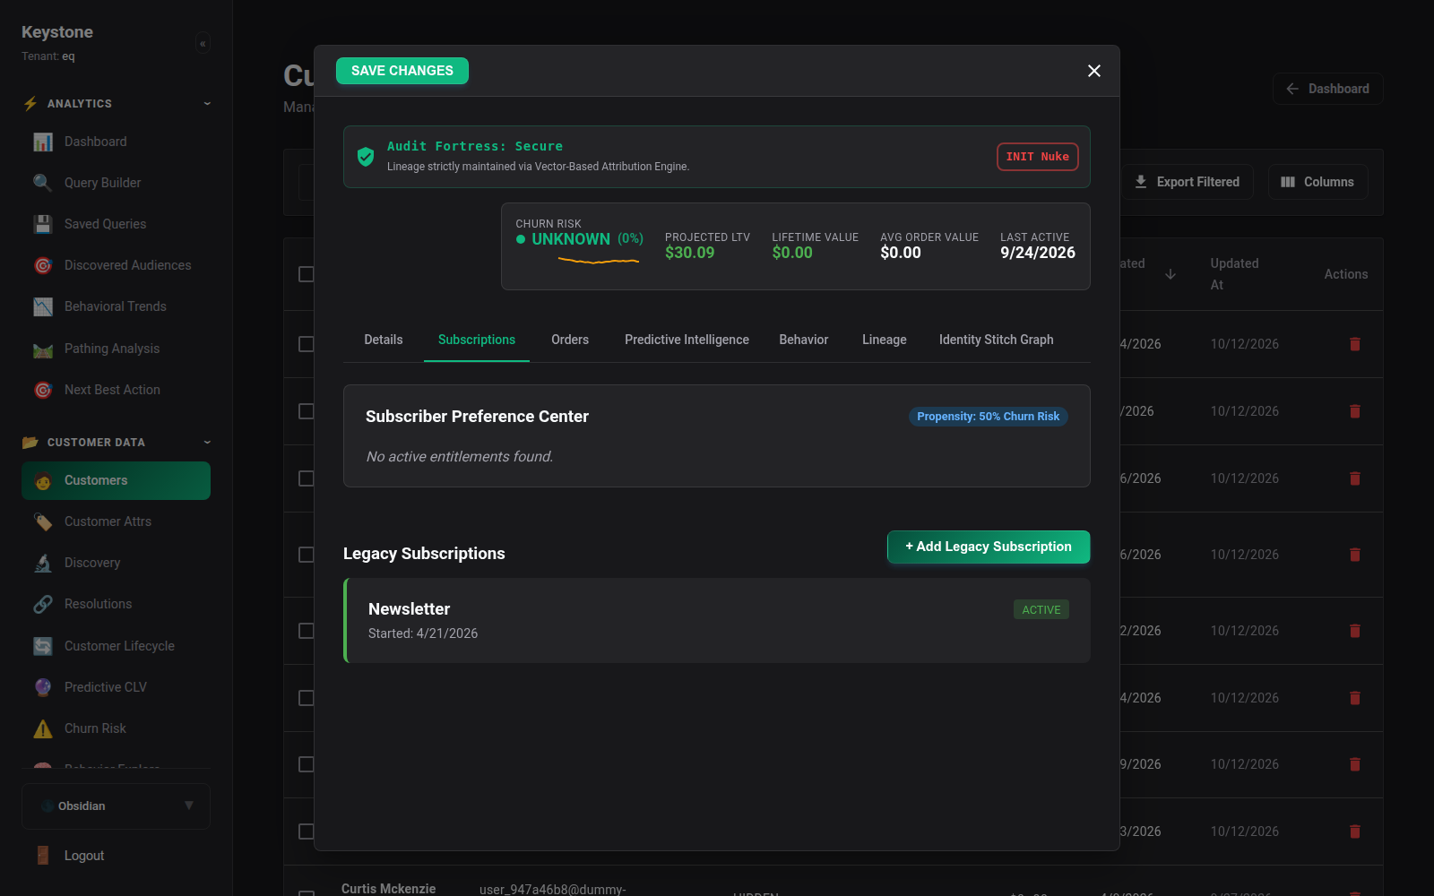
Task: Click Save Changes button
Action: (402, 71)
